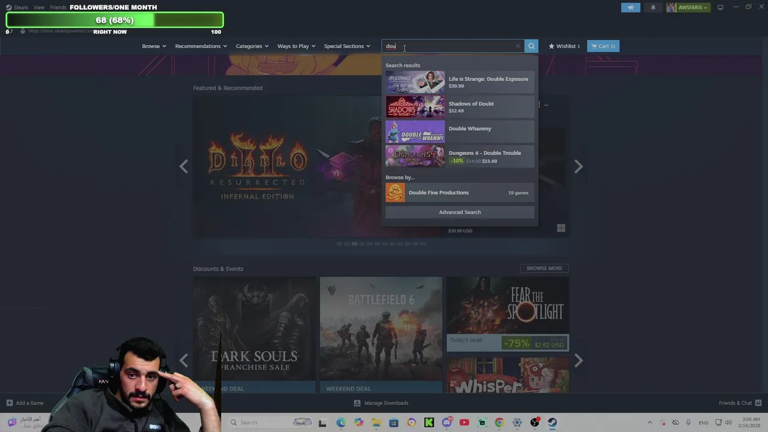Open OBS Studio in the taskbar
The width and height of the screenshot is (768, 432).
point(535,422)
